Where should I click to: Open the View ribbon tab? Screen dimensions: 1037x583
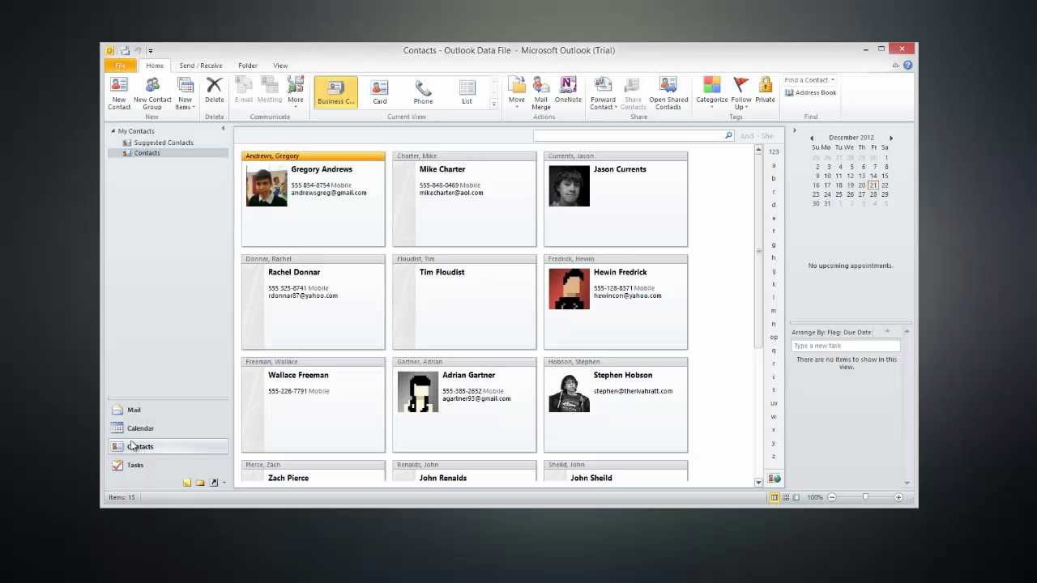click(x=280, y=66)
